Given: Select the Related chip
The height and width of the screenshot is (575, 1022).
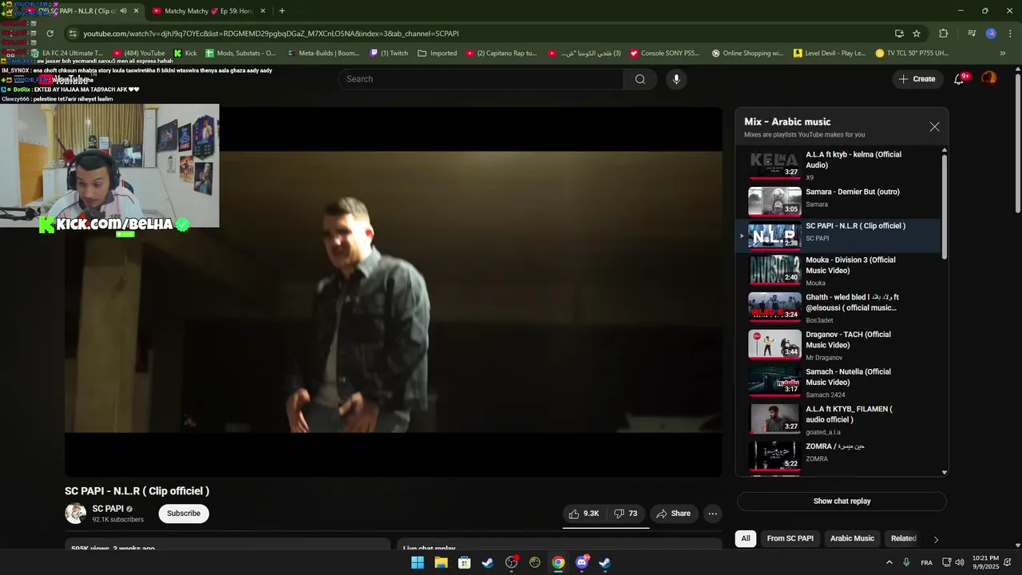Looking at the screenshot, I should [903, 538].
